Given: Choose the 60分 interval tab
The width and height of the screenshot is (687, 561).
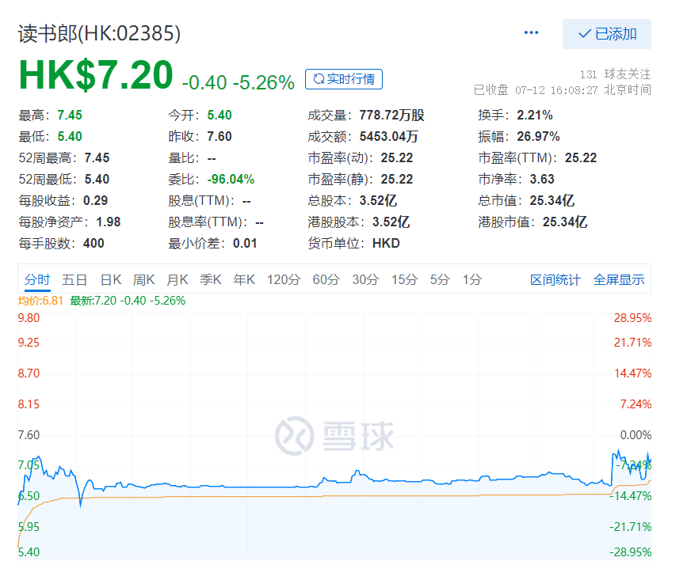Looking at the screenshot, I should coord(326,279).
